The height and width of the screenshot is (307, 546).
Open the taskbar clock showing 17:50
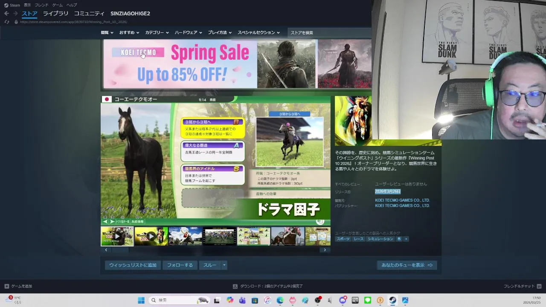point(532,300)
